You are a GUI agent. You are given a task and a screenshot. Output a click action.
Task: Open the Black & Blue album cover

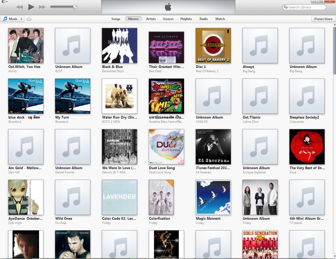(120, 46)
